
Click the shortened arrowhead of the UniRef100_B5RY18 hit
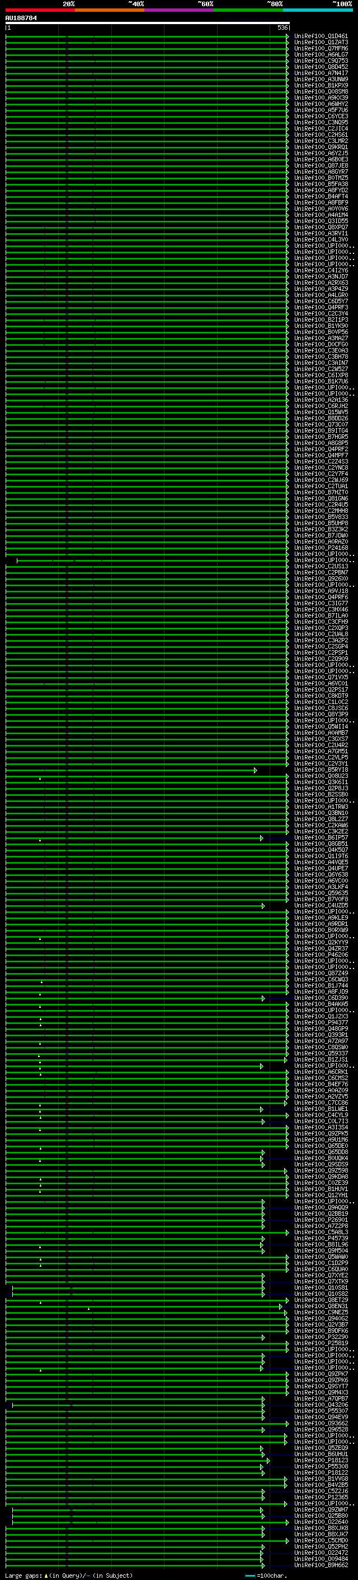255,770
